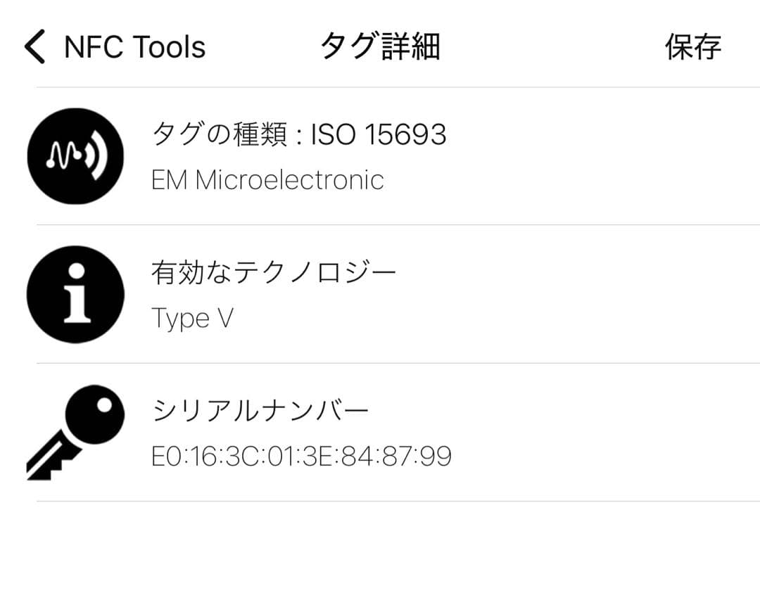Tap the 保存 button to save tag
The width and height of the screenshot is (760, 593).
pyautogui.click(x=692, y=47)
